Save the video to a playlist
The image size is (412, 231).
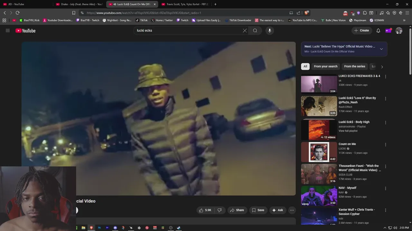[258, 210]
